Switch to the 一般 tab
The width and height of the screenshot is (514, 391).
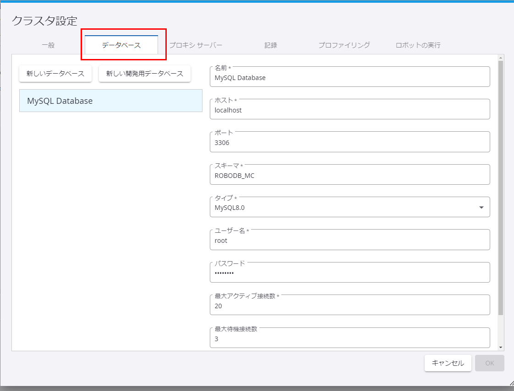48,45
